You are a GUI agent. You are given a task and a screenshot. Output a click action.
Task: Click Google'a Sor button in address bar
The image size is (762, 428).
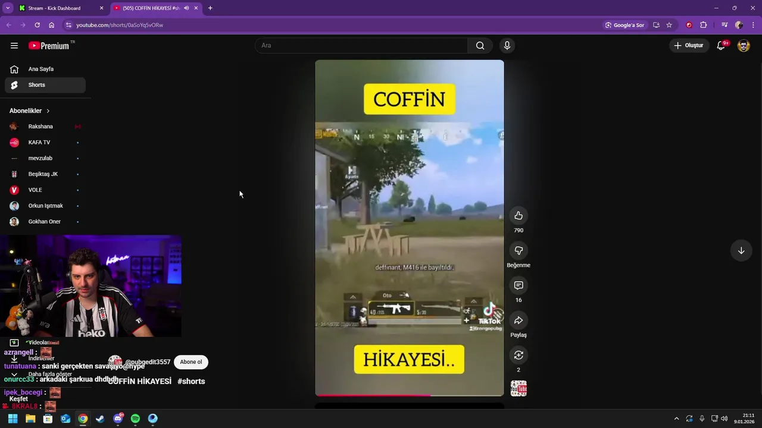coord(624,25)
